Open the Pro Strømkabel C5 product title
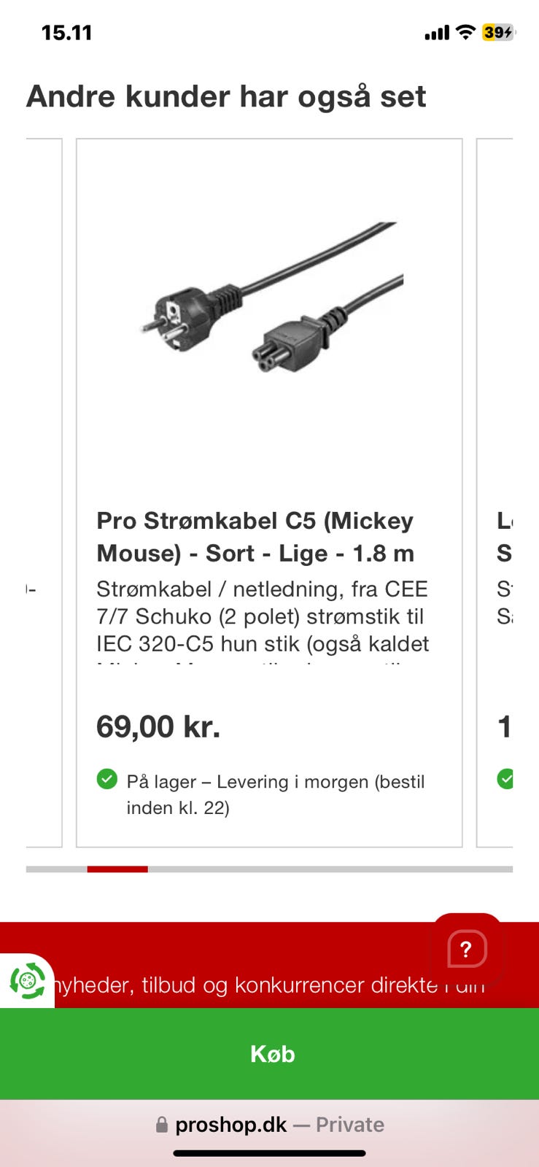This screenshot has height=1167, width=539. [255, 537]
